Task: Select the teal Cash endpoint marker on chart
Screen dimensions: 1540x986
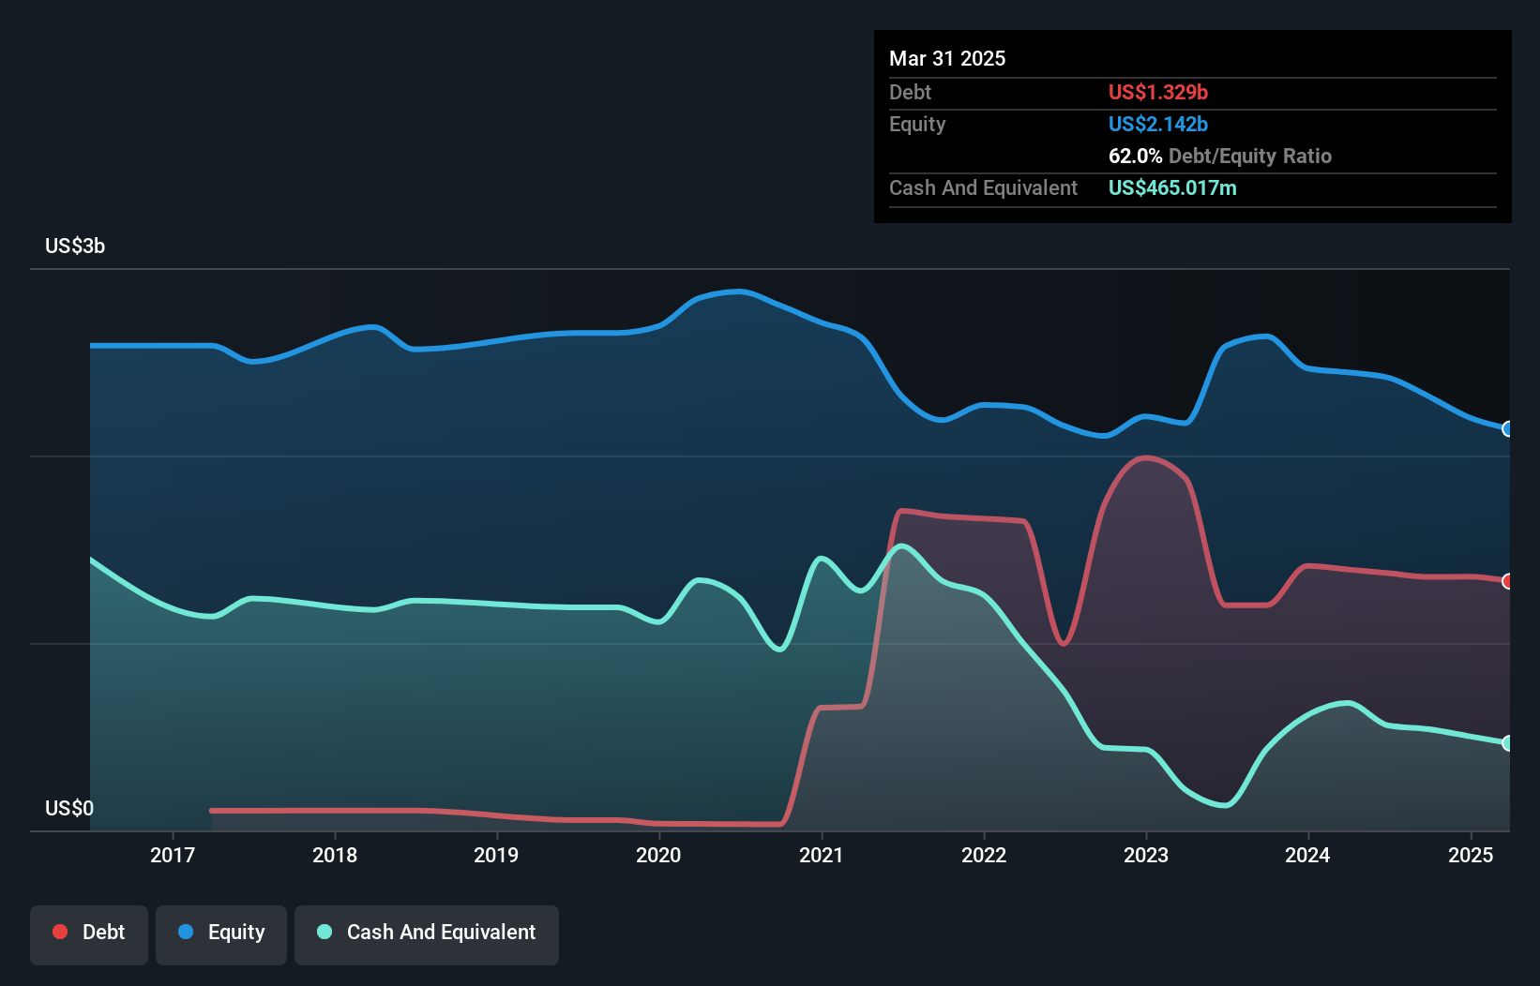Action: tap(1508, 743)
